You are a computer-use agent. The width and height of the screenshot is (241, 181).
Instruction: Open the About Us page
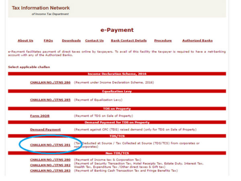point(25,41)
